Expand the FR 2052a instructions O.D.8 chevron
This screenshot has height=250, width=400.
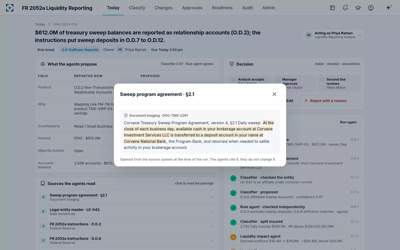[x=212, y=241]
